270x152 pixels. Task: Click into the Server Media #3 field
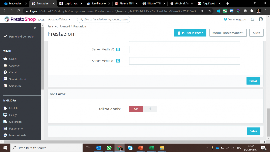pyautogui.click(x=185, y=61)
